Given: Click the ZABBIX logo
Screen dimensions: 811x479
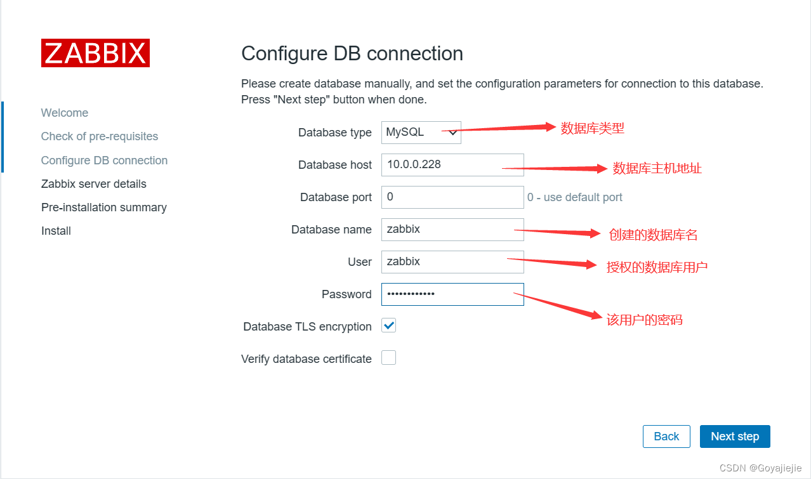Looking at the screenshot, I should pyautogui.click(x=95, y=53).
